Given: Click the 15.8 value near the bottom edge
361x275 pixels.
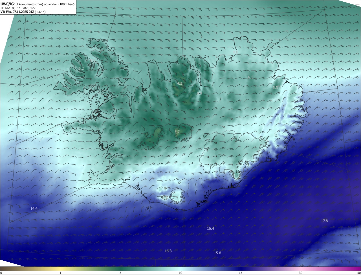Looking at the screenshot, I should [x=217, y=253].
